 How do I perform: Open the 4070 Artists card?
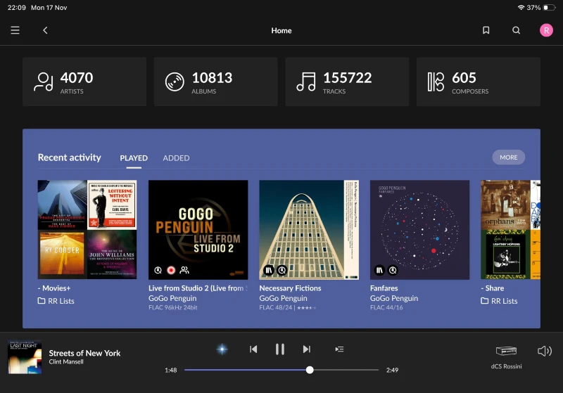click(84, 82)
